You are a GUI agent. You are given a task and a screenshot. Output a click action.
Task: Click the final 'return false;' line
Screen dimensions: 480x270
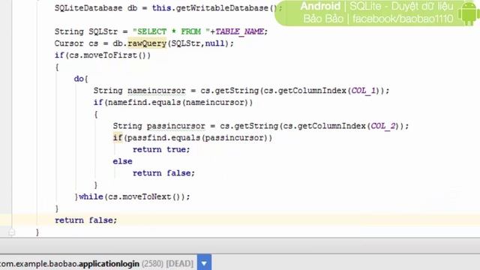click(85, 220)
